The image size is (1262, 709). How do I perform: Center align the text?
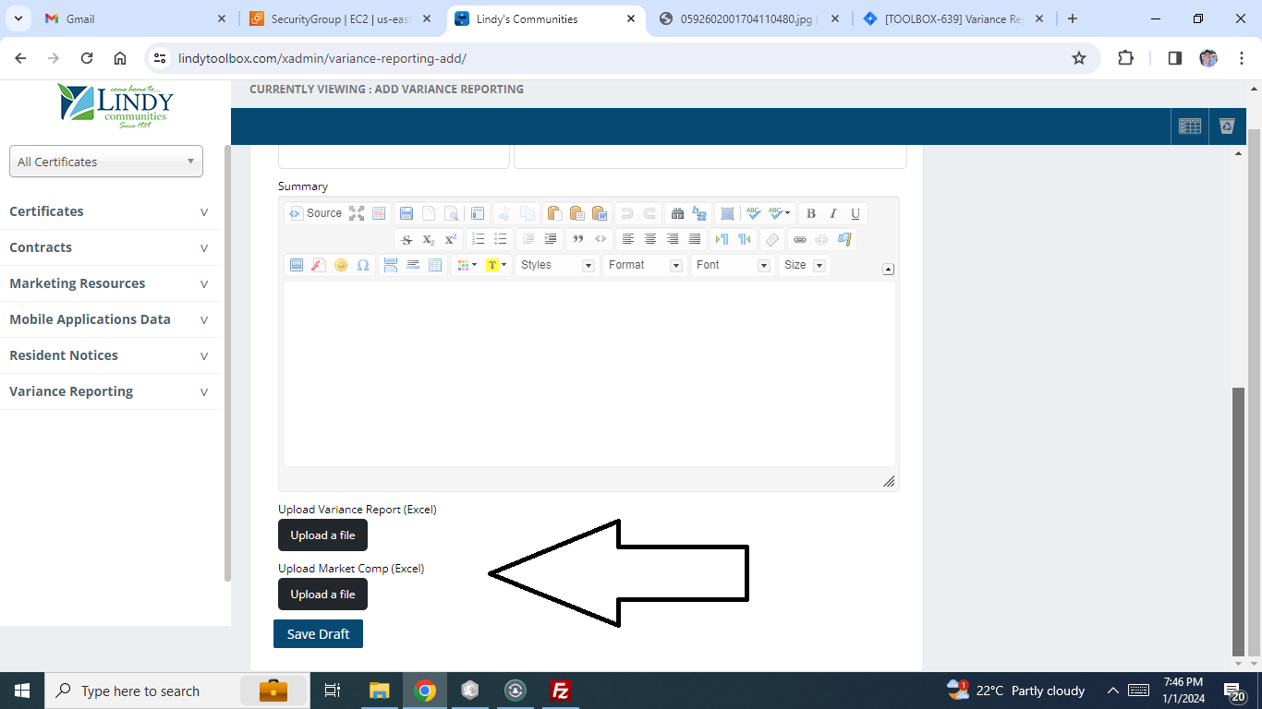(650, 239)
